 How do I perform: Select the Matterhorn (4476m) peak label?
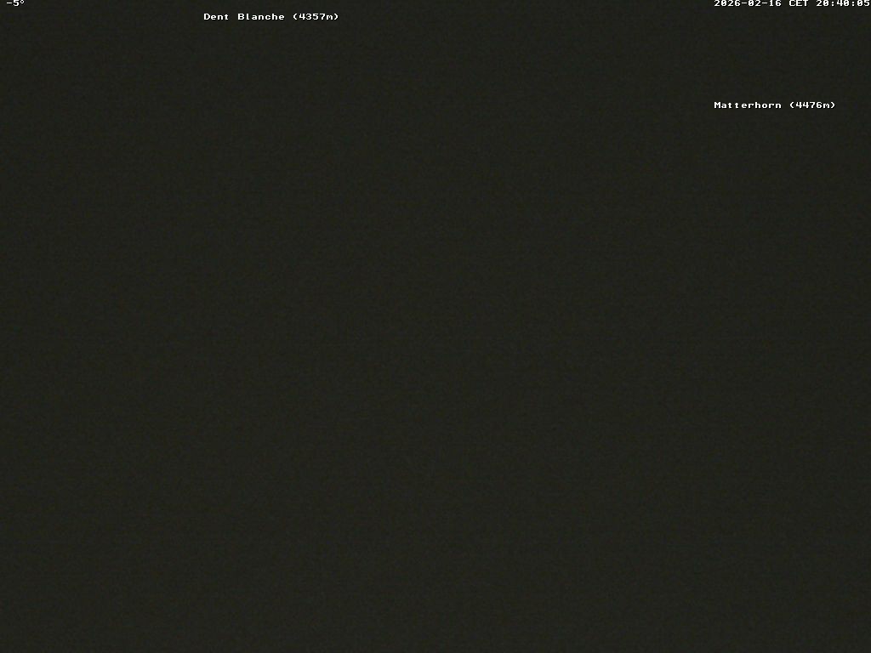click(x=774, y=105)
